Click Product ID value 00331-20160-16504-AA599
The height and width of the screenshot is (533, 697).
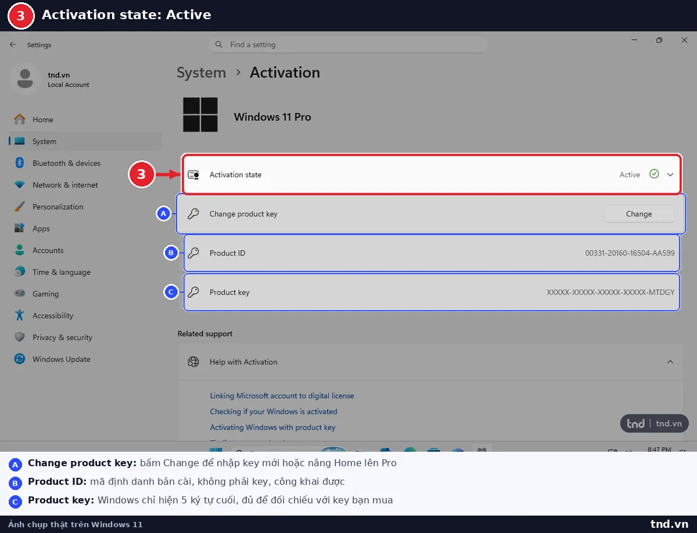(x=630, y=253)
